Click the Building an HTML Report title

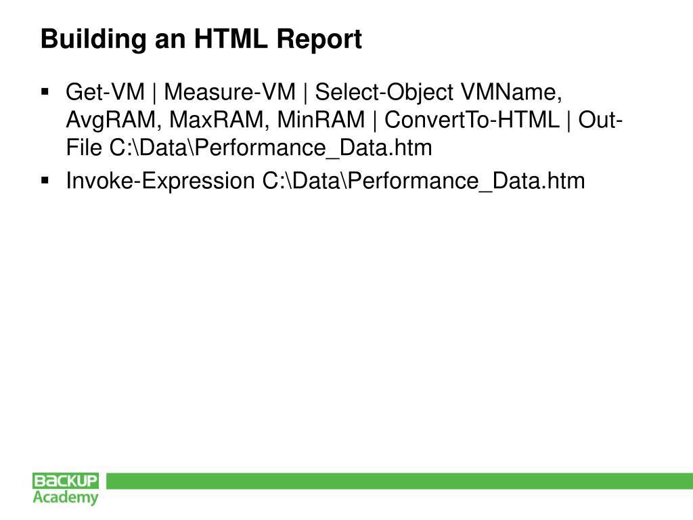(x=201, y=39)
